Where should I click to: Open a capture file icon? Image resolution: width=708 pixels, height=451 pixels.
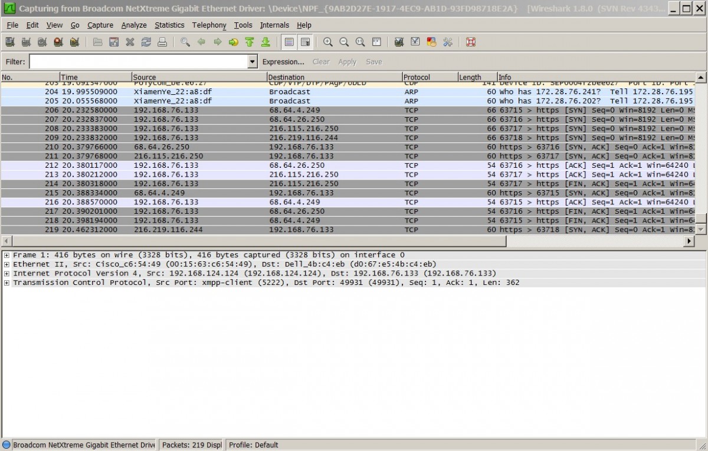[x=98, y=42]
